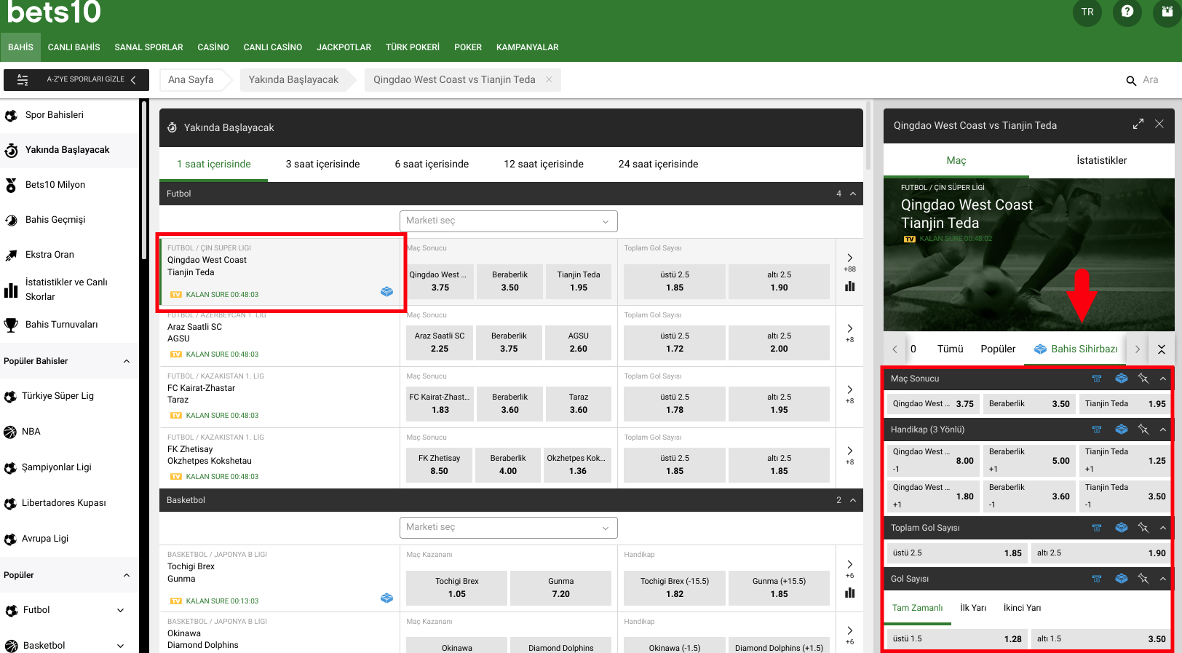Viewport: 1182px width, 653px height.
Task: Click jersey icon in Maç Sonucu header
Action: point(1097,379)
